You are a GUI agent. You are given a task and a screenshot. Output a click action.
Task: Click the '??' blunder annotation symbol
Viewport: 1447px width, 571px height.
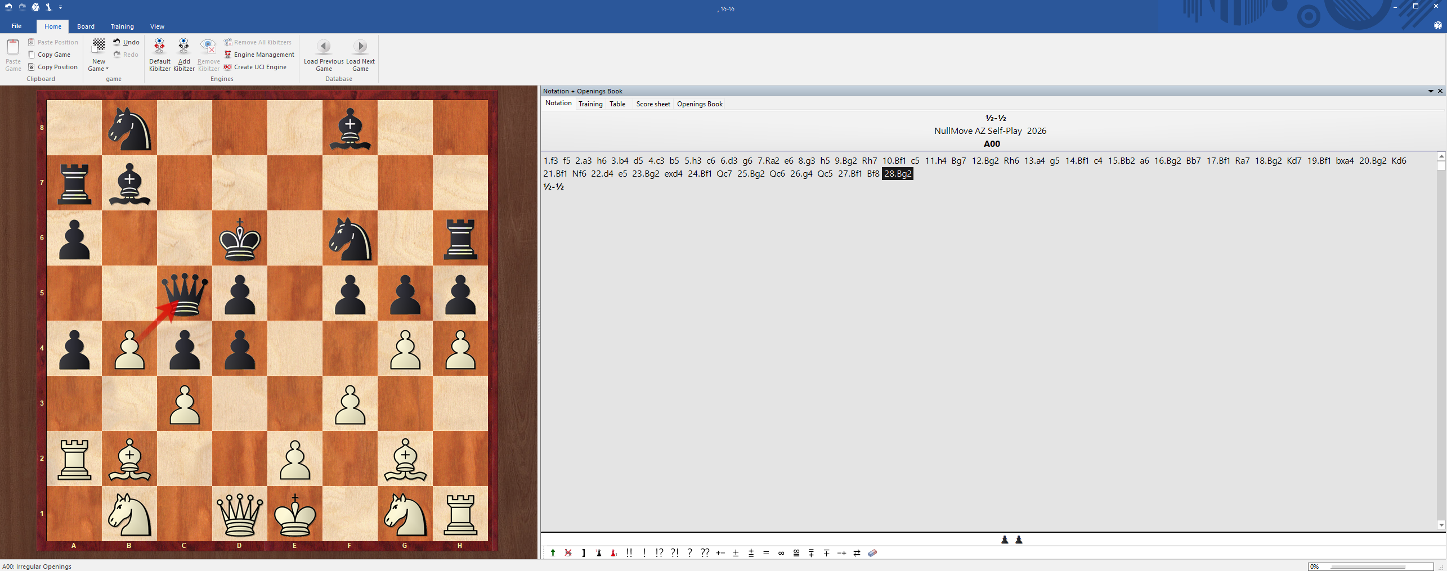coord(705,553)
